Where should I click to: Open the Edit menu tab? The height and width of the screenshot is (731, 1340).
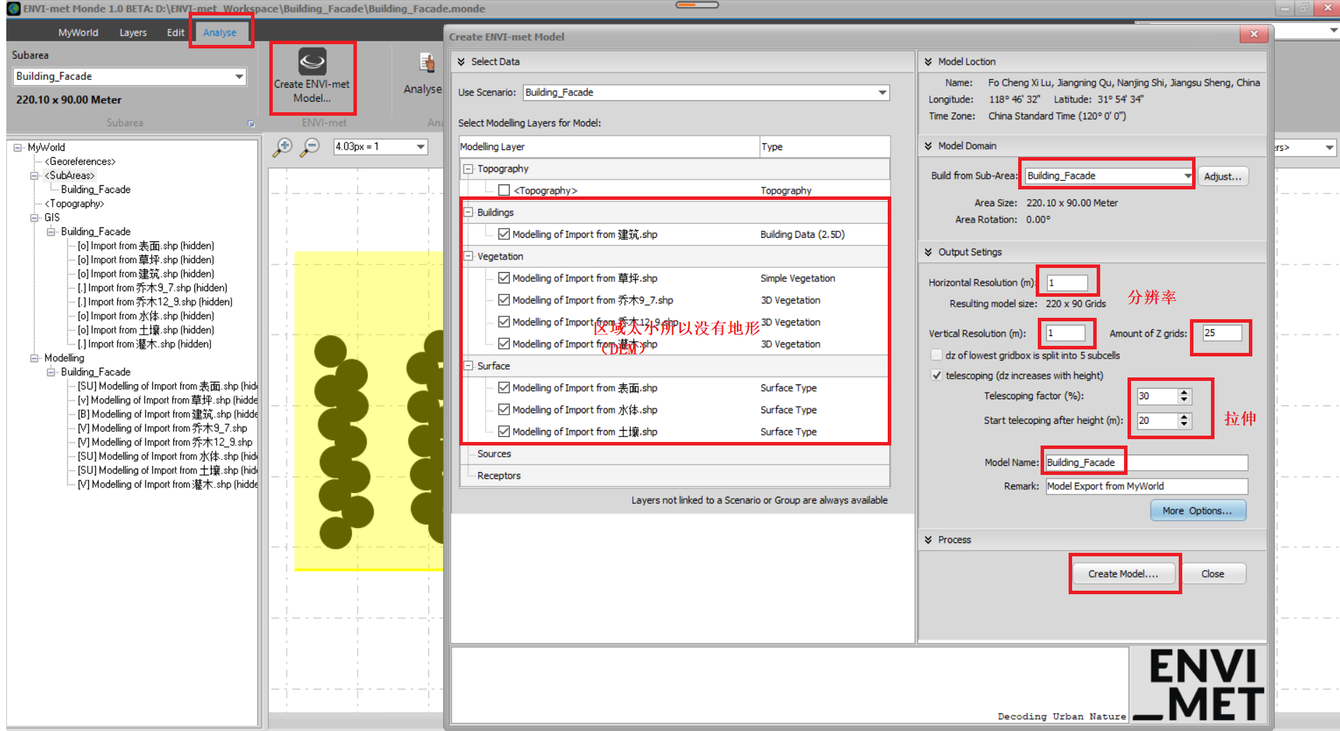click(x=176, y=33)
